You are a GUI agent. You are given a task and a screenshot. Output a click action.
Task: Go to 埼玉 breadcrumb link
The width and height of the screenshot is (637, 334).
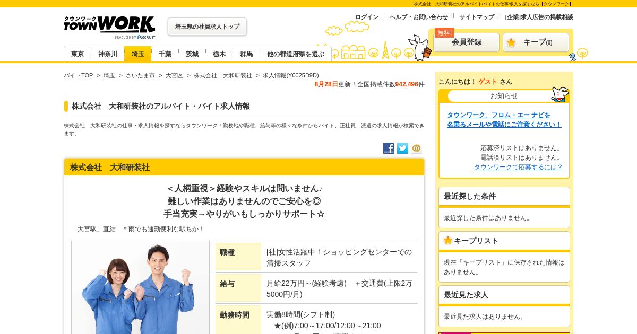[x=109, y=75]
